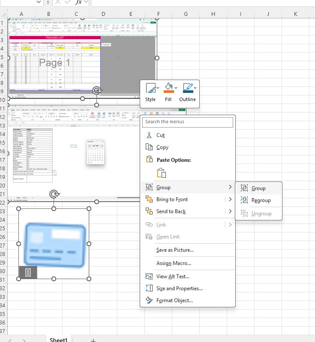Select the blurred blue card picture
Screen dimensions: 315x342
[54, 245]
